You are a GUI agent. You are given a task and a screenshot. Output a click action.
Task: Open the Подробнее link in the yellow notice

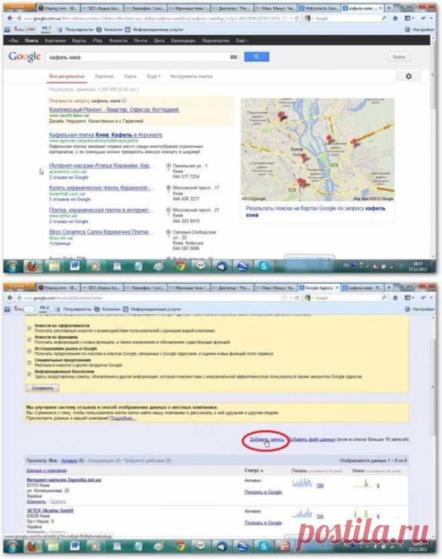point(123,418)
